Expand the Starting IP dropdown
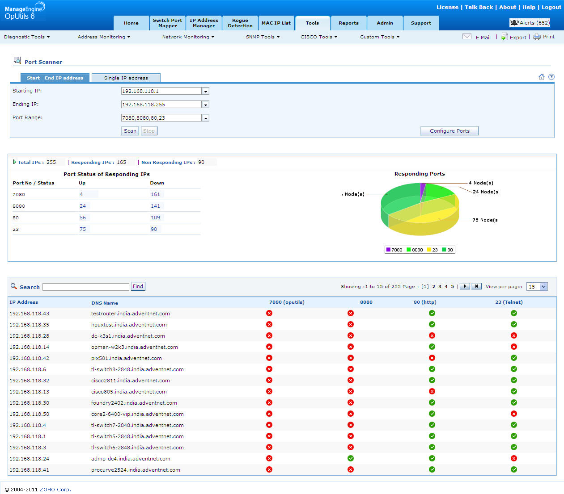The image size is (564, 494). coord(205,91)
